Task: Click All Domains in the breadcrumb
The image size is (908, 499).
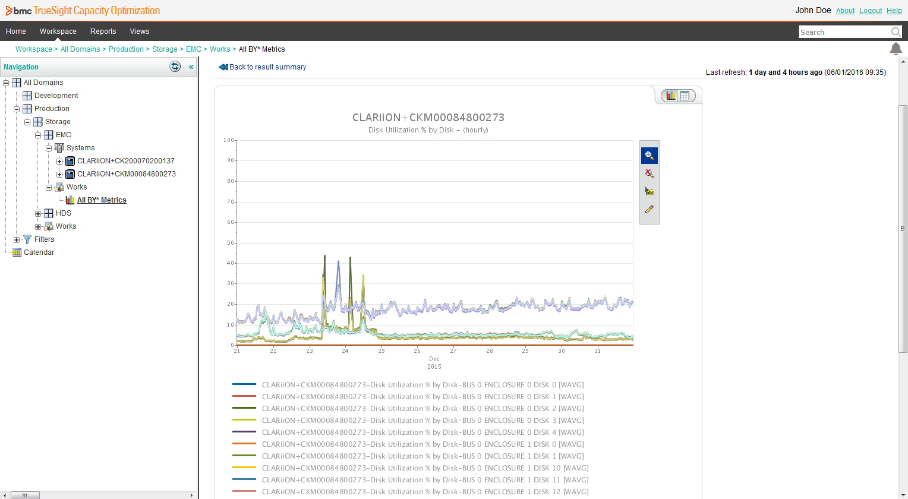Action: tap(80, 49)
